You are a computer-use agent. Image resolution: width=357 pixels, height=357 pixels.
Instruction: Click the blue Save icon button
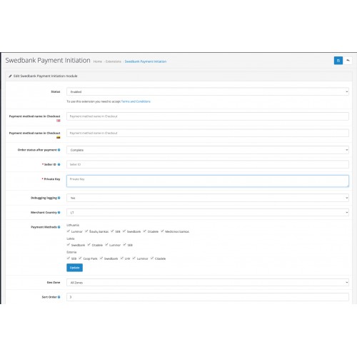[x=338, y=61]
